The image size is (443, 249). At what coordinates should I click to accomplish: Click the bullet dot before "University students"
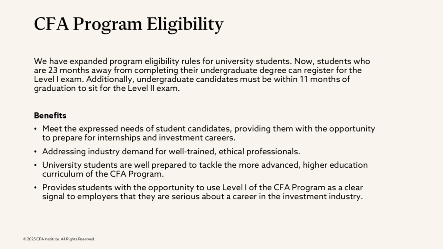(36, 166)
